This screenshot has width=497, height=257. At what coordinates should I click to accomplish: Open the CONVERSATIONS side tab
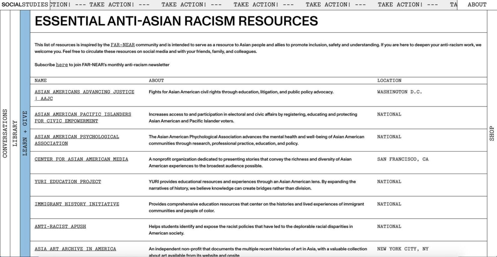[x=5, y=133]
